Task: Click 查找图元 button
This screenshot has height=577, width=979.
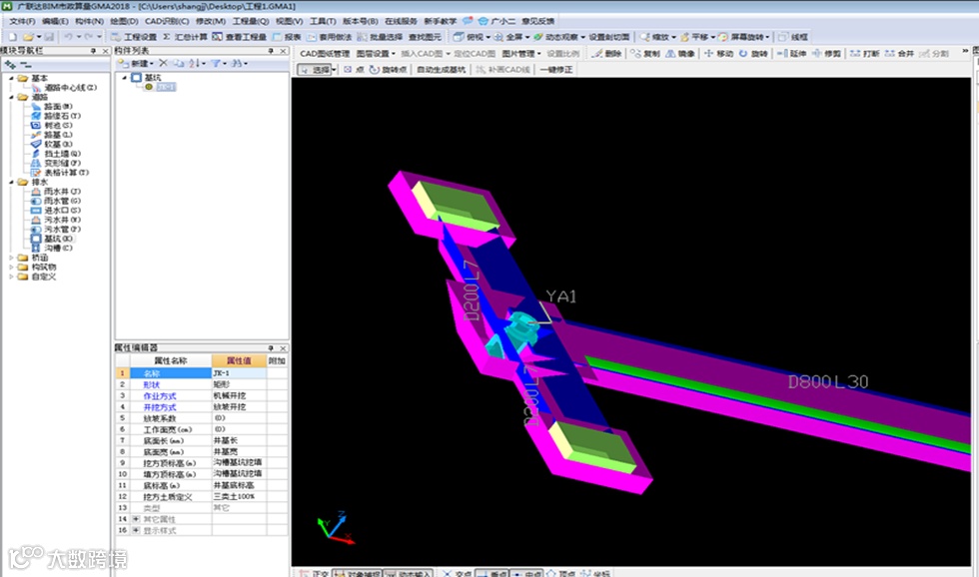Action: click(x=425, y=37)
